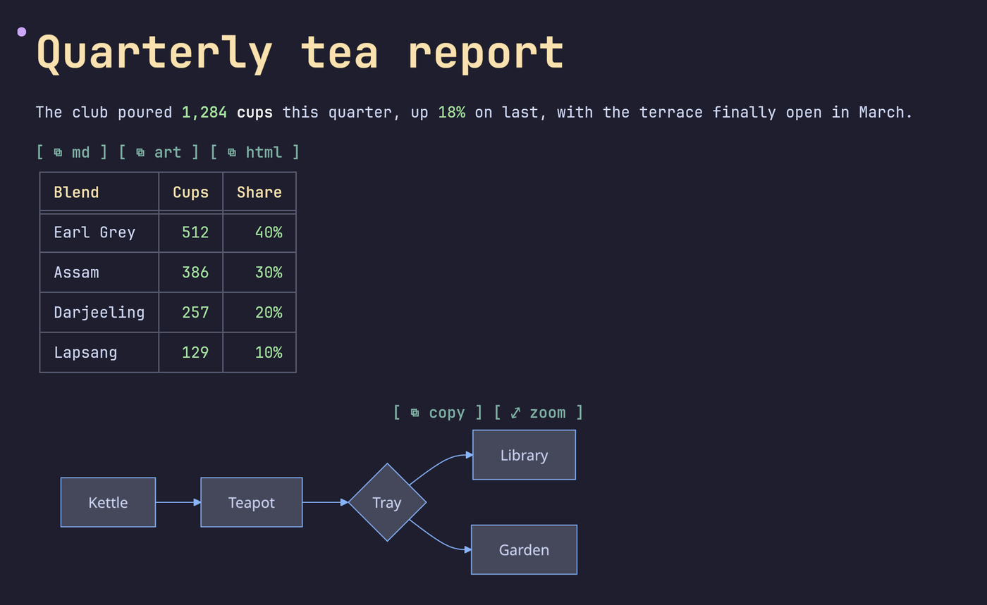Click the purple dot beside the title
This screenshot has width=987, height=605.
click(x=22, y=31)
